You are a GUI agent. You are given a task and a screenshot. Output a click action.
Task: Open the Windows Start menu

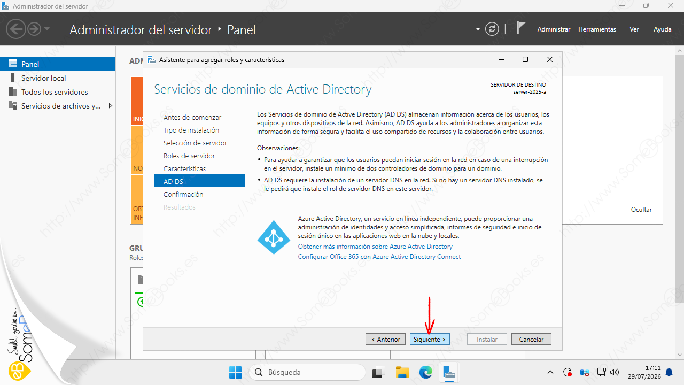pos(235,372)
